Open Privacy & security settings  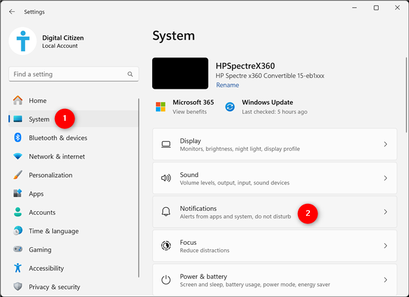click(x=74, y=287)
